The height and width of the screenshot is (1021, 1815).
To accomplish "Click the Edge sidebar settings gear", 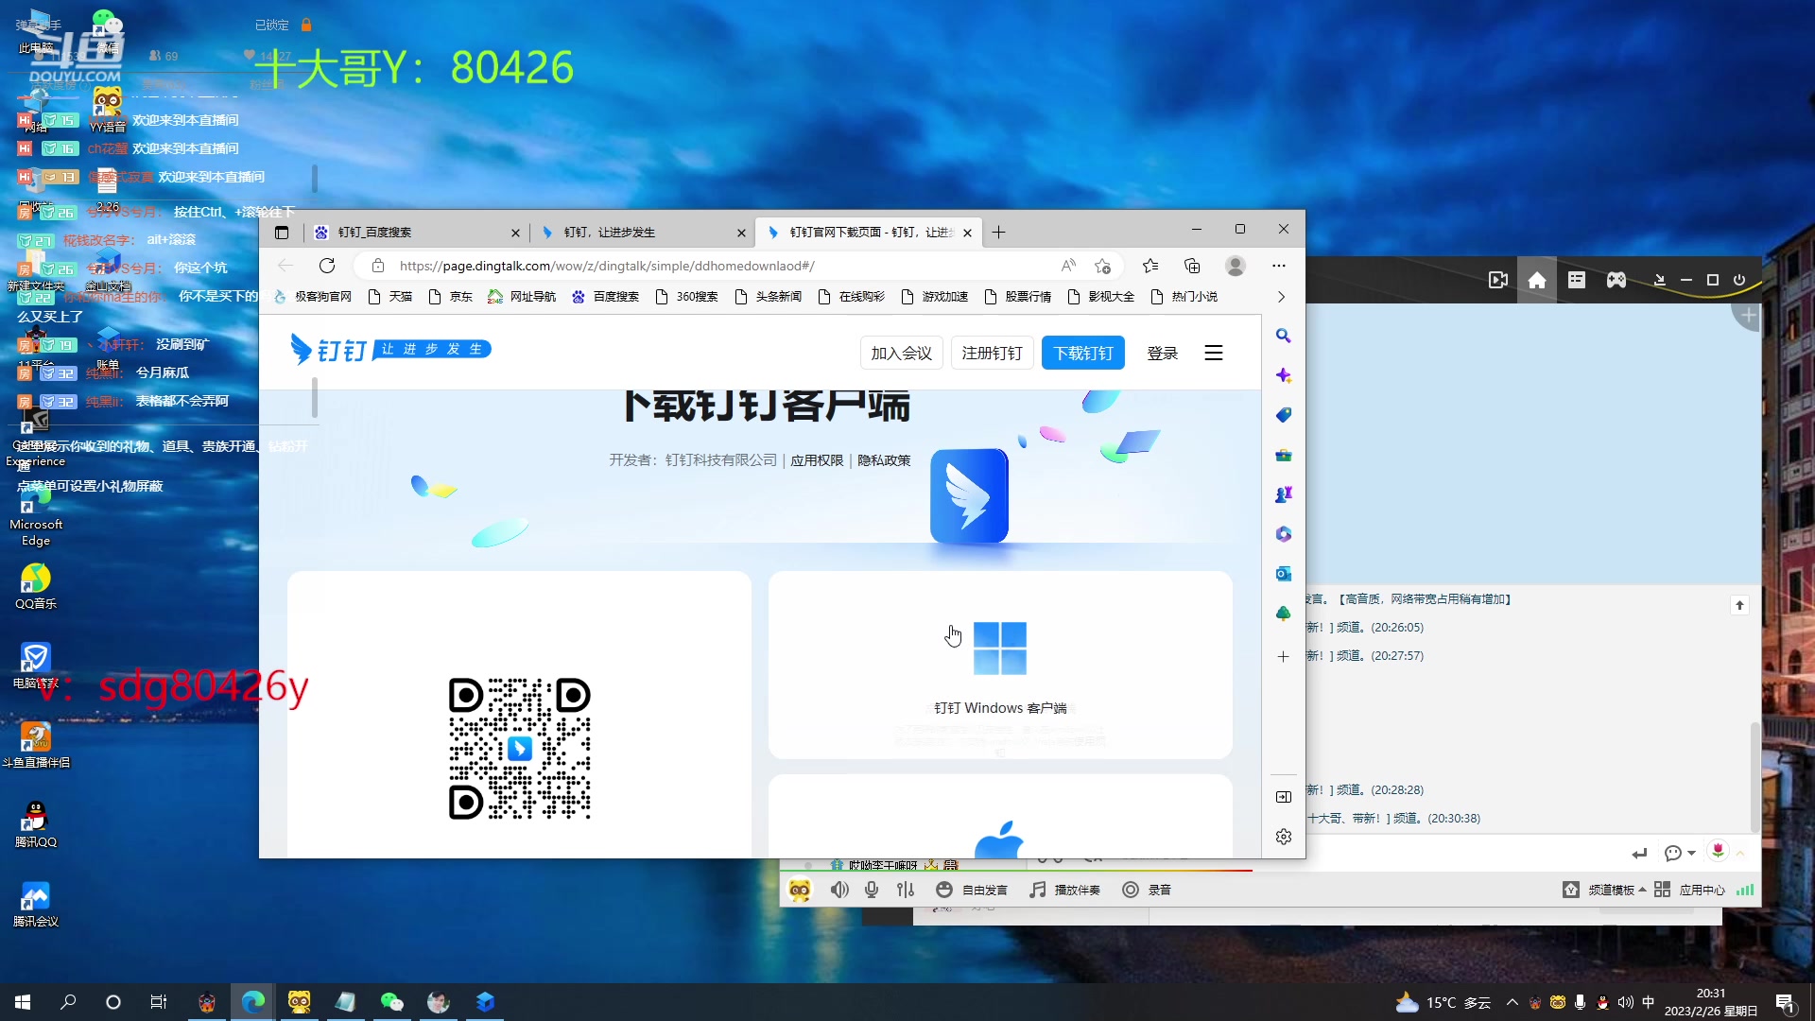I will [1283, 837].
